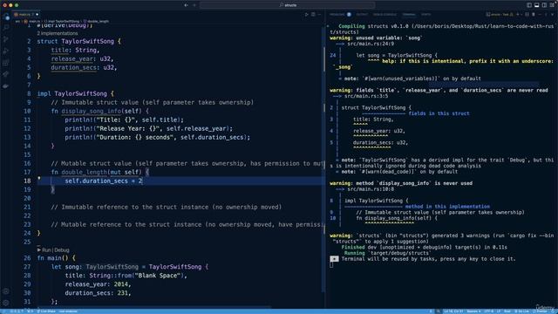
Task: Open the Customize Layout icon
Action: [x=552, y=5]
